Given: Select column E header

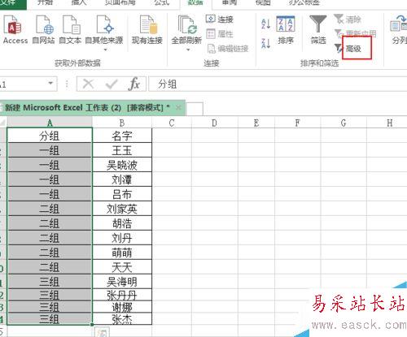Looking at the screenshot, I should 256,123.
